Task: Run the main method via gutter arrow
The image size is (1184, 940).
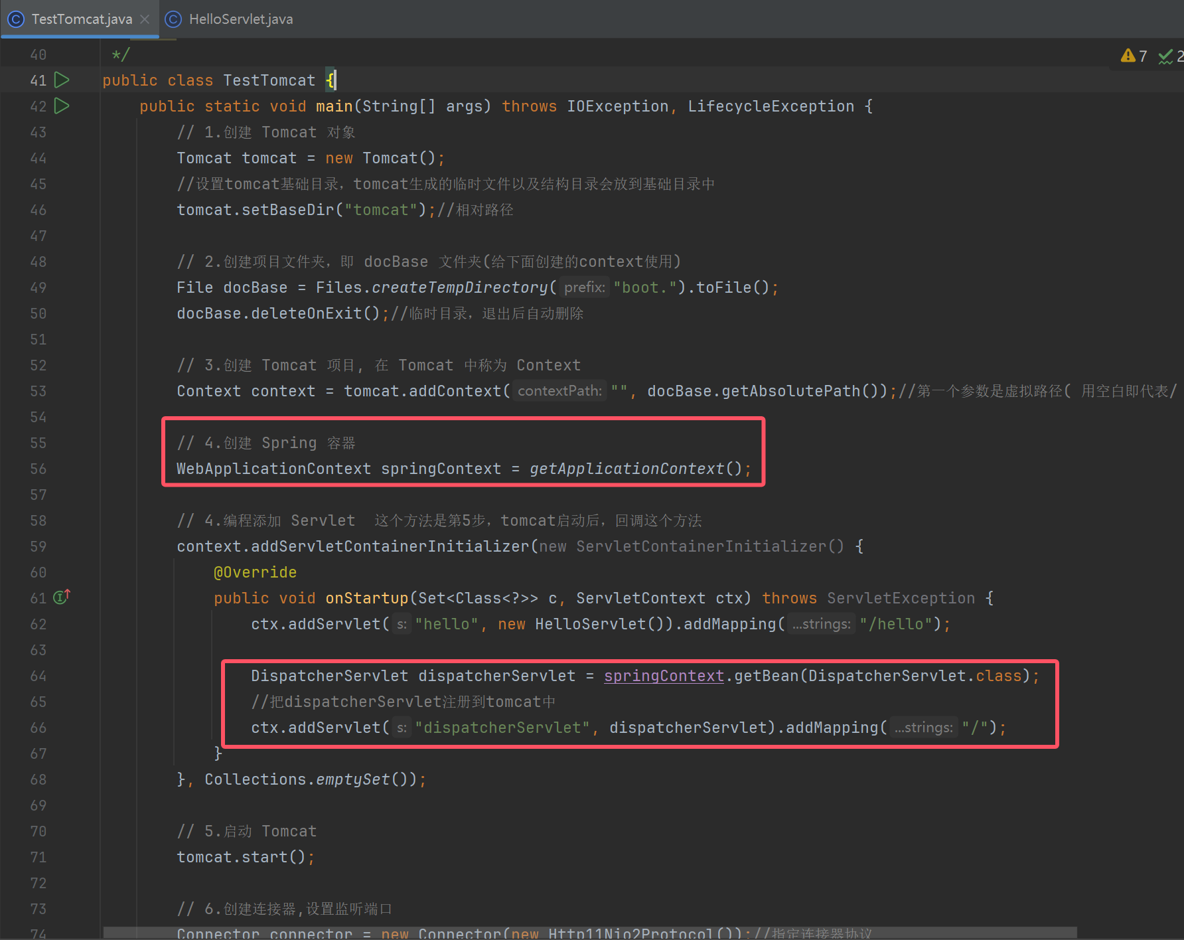Action: click(x=62, y=106)
